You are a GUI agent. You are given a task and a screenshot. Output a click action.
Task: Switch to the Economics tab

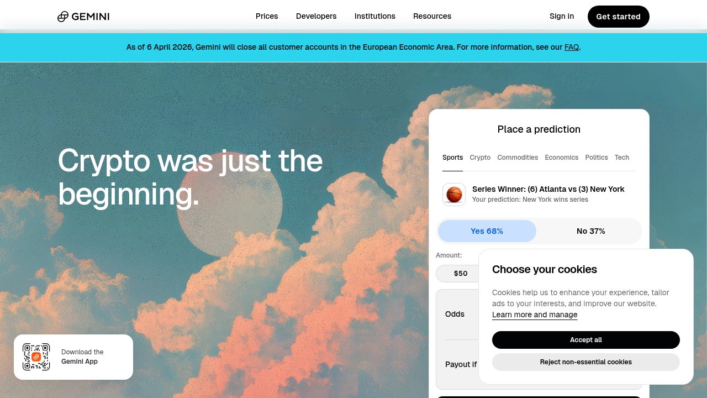562,158
